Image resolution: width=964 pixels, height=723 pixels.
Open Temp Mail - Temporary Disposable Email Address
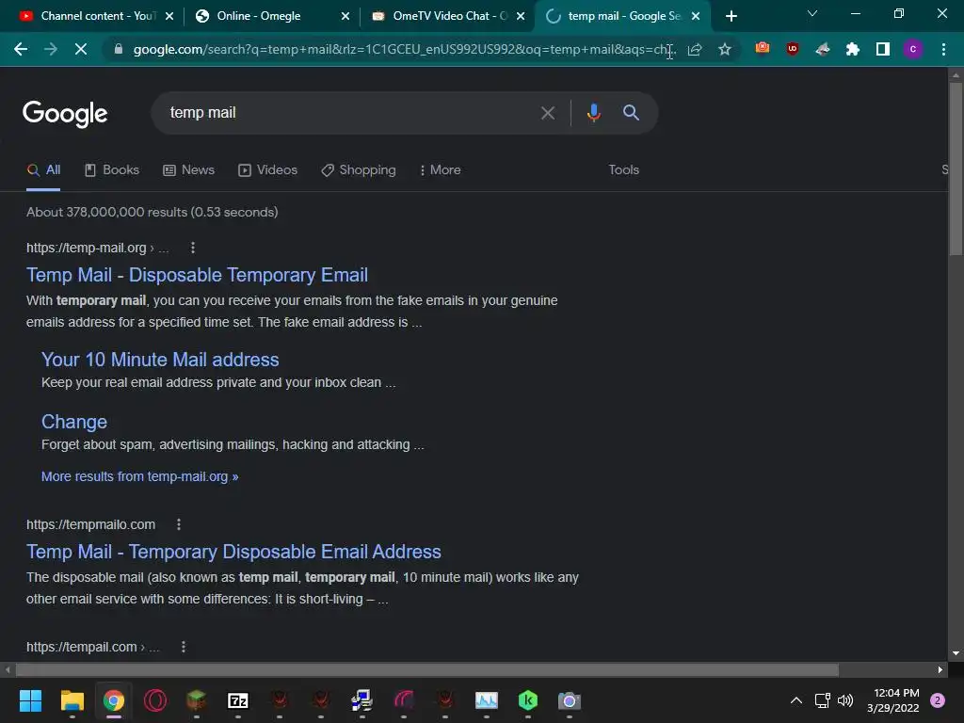coord(233,552)
